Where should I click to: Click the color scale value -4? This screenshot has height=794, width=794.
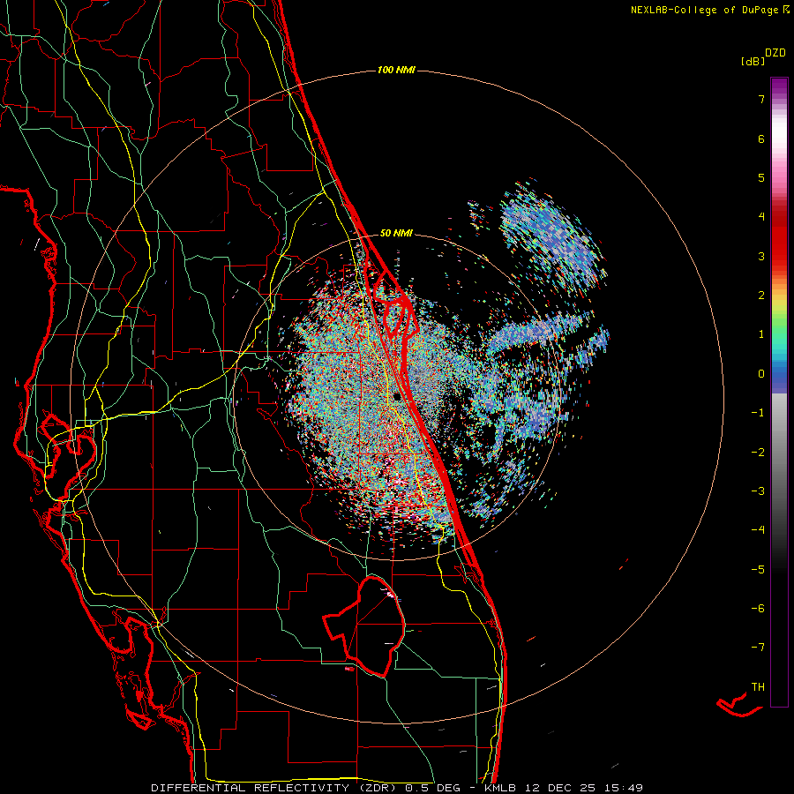click(758, 530)
